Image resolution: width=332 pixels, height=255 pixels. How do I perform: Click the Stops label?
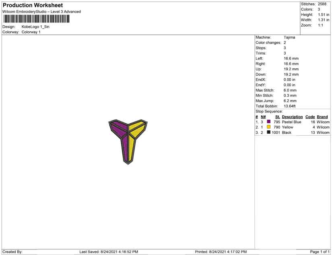[x=261, y=48]
